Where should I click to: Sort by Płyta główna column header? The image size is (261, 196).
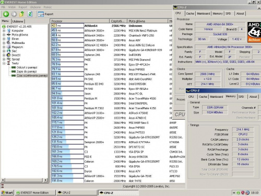pyautogui.click(x=147, y=21)
